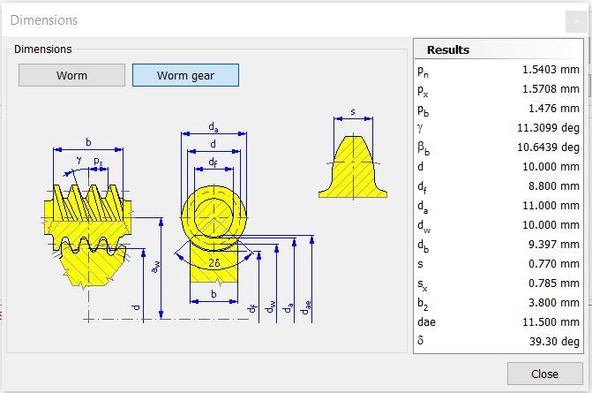Select the 9.397 mm base diameter value
The width and height of the screenshot is (592, 393).
click(553, 244)
